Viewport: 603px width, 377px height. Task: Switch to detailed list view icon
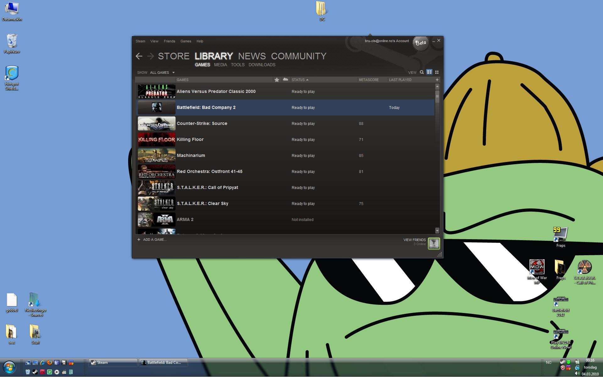[x=429, y=72]
